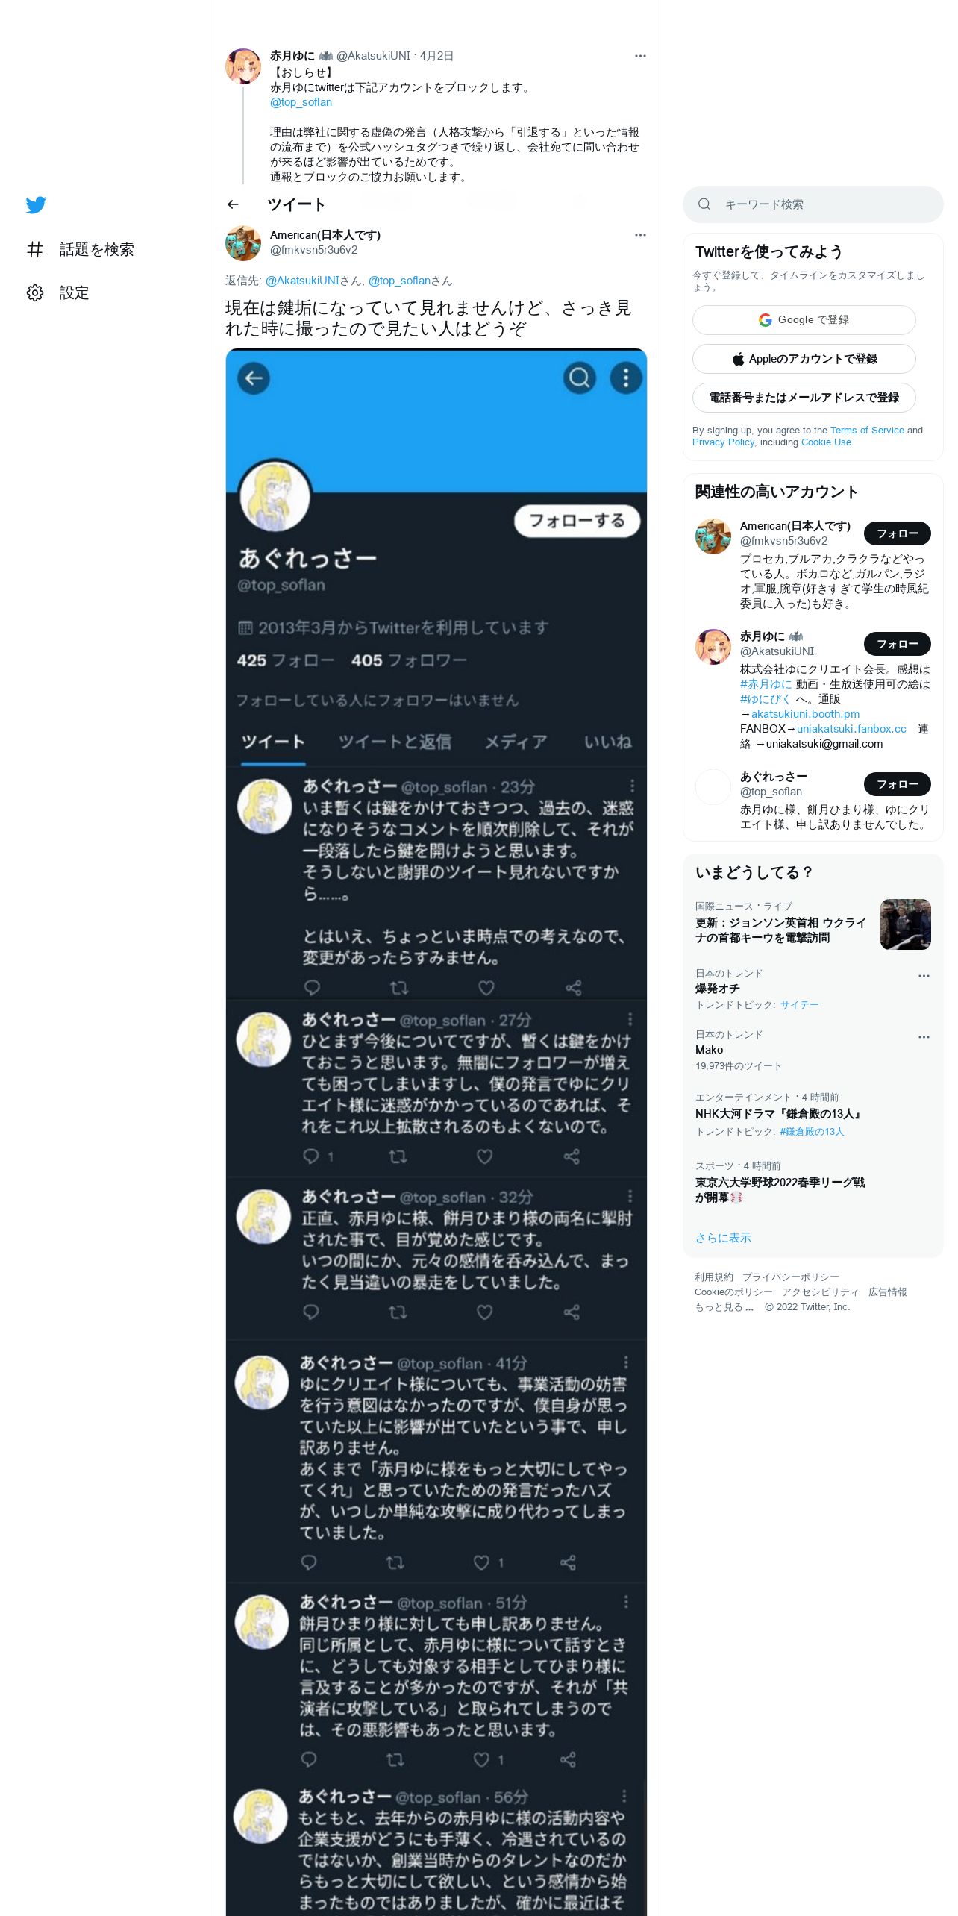The height and width of the screenshot is (1916, 958).
Task: Open the @top_soflan mention link in announcement
Action: (x=301, y=102)
